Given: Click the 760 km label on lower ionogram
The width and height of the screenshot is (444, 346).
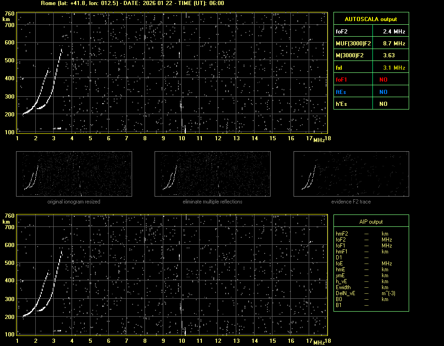Looking at the screenshot, I should pyautogui.click(x=9, y=215).
